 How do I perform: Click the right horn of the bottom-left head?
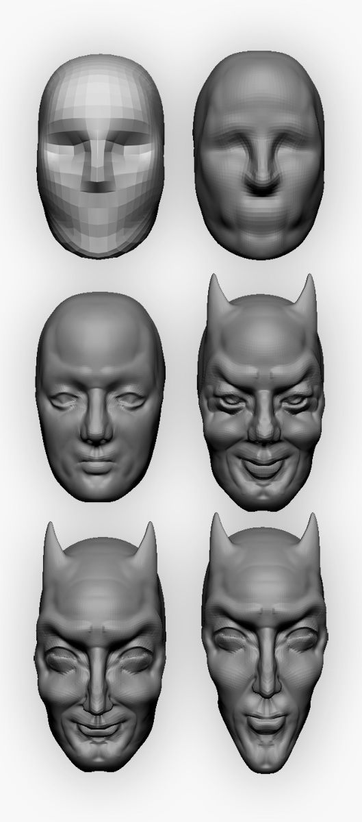point(146,545)
